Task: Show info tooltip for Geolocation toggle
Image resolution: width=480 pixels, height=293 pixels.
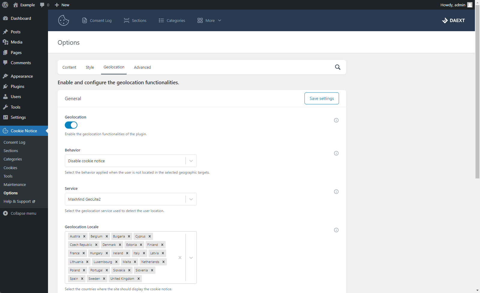Action: click(x=336, y=120)
